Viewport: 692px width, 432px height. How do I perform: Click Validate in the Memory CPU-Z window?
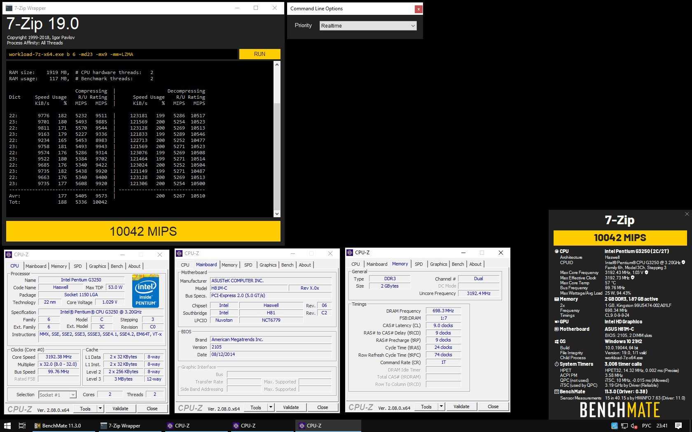tap(461, 406)
